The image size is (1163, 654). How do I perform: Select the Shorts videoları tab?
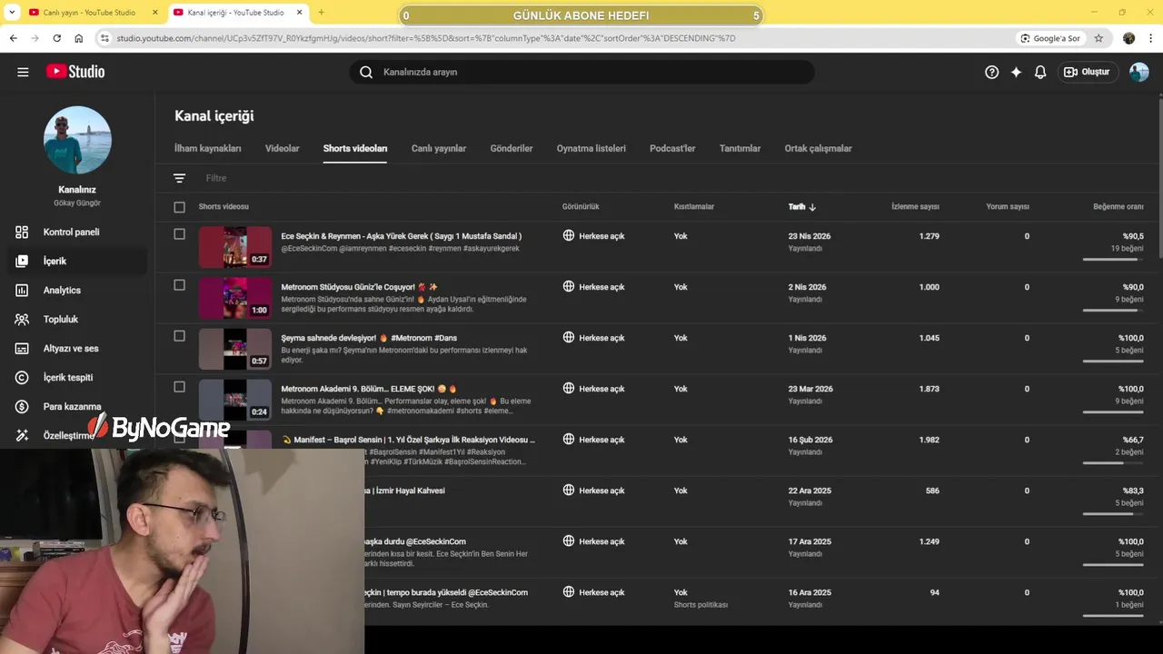click(x=355, y=148)
